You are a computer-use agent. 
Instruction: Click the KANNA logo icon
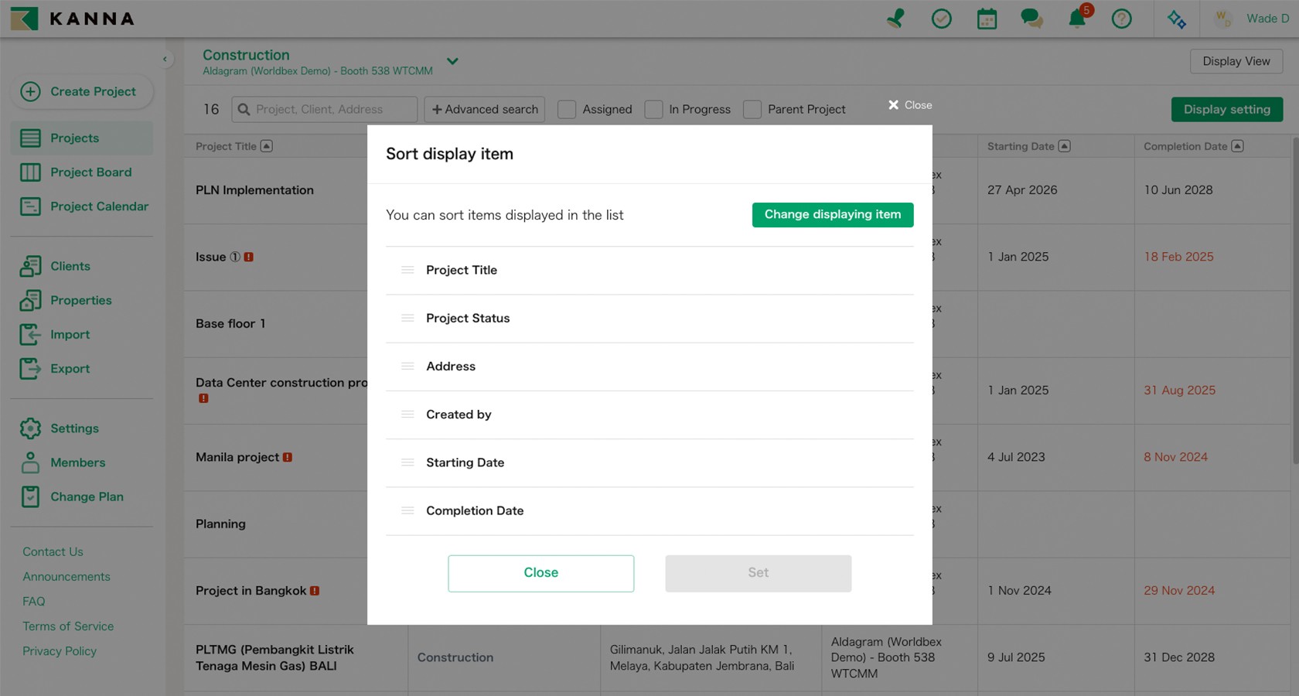coord(24,19)
